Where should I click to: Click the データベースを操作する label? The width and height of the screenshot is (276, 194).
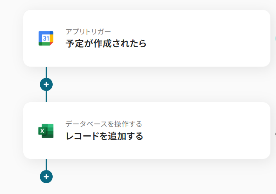104,124
